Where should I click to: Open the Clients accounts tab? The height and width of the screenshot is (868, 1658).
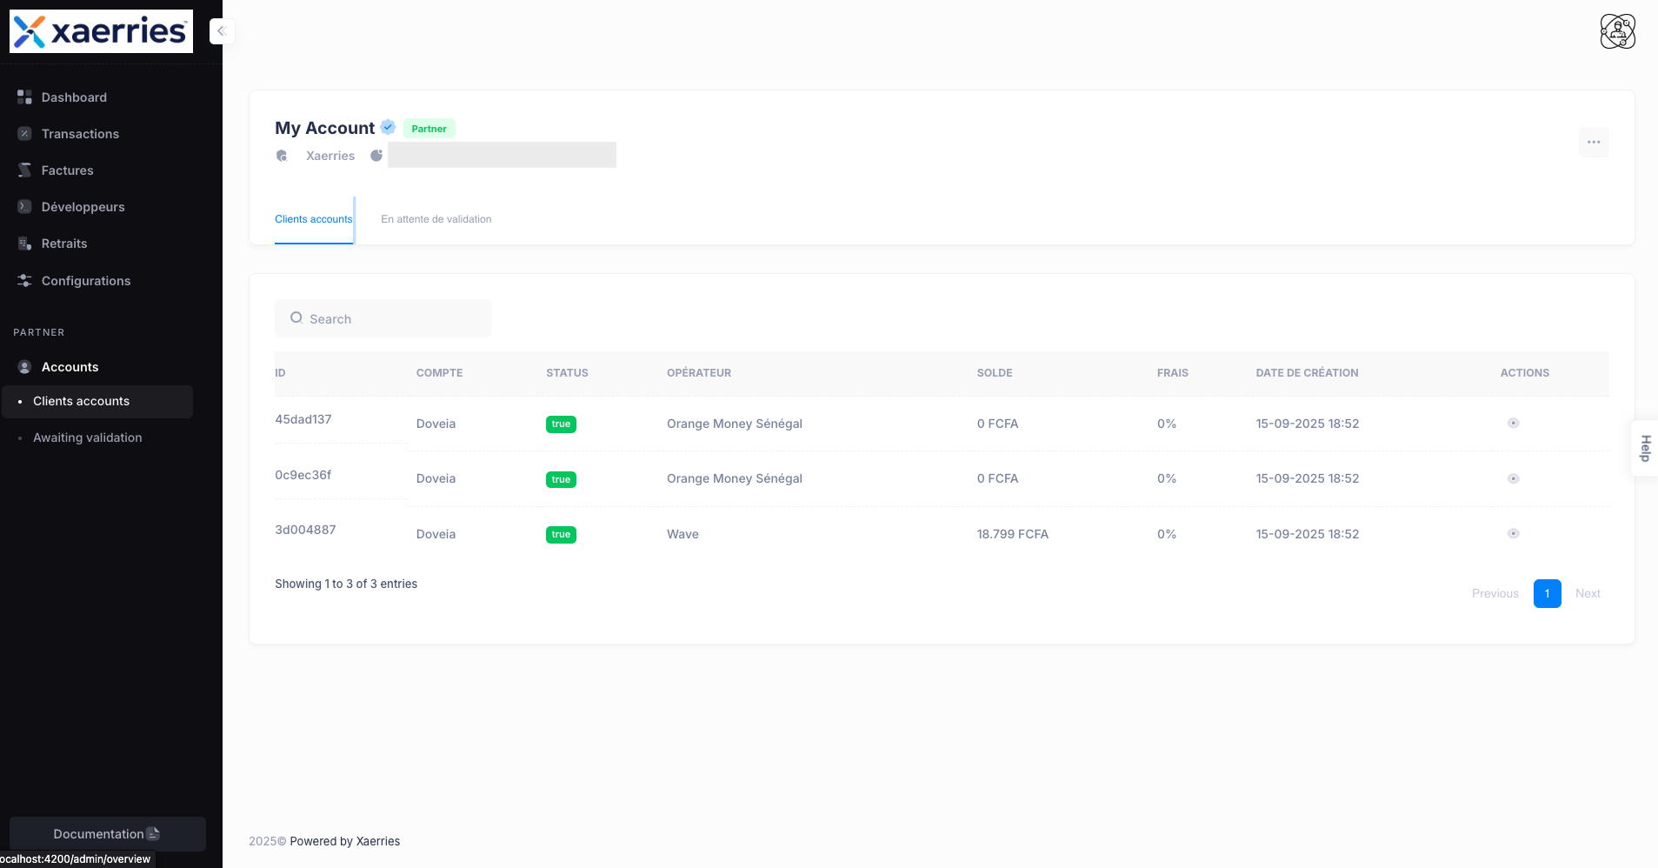tap(314, 219)
